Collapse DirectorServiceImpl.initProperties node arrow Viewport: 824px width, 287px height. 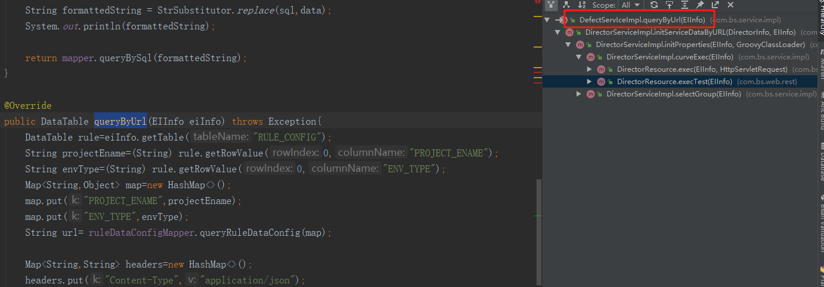[x=568, y=45]
